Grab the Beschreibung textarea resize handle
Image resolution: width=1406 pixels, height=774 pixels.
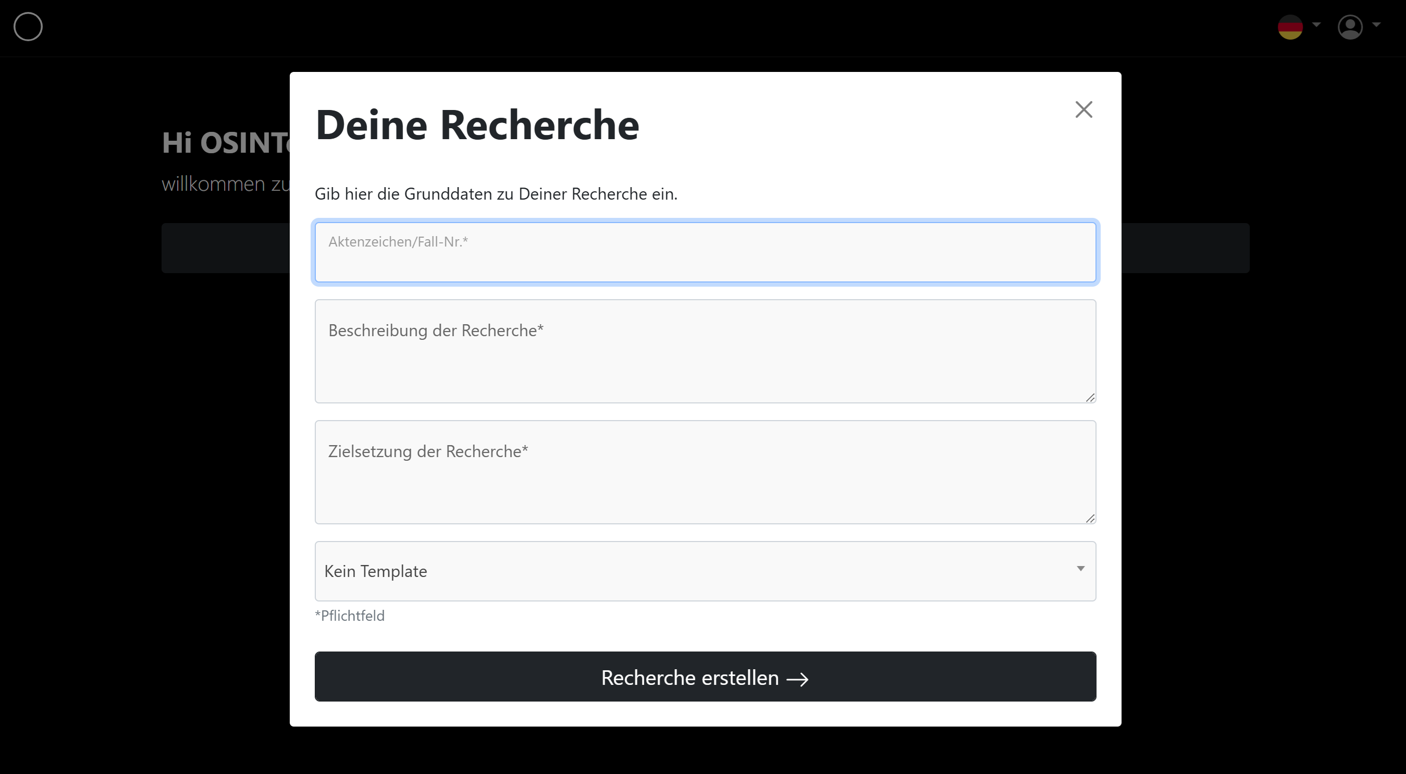(1090, 398)
